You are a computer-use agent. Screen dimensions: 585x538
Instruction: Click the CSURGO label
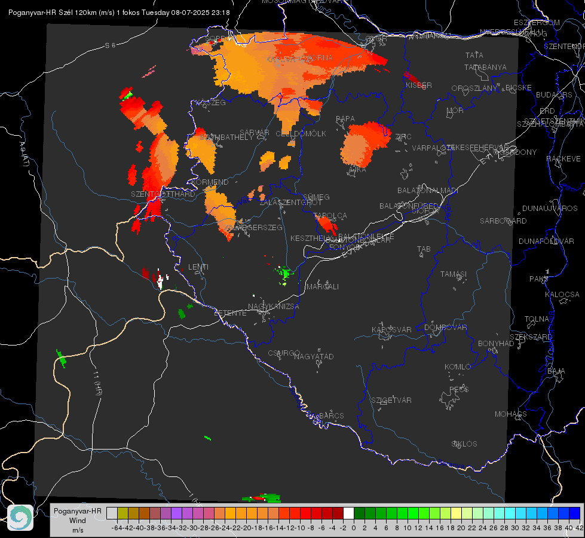tap(284, 353)
